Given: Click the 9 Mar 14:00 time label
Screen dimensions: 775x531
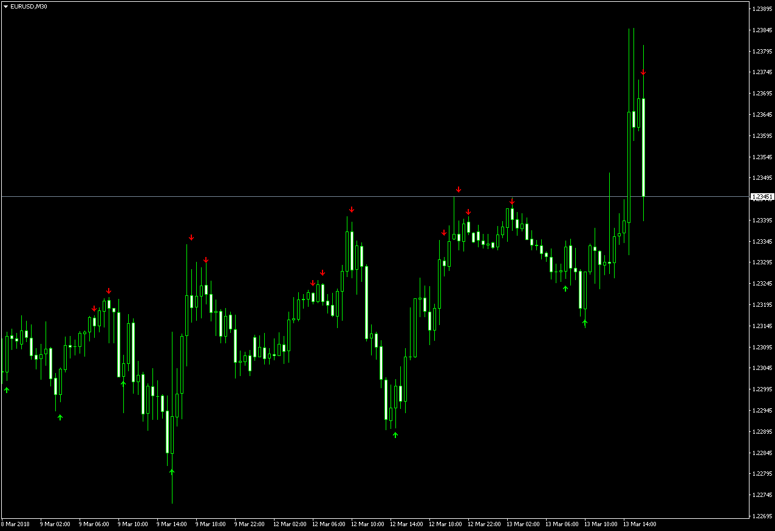Looking at the screenshot, I should click(x=172, y=524).
